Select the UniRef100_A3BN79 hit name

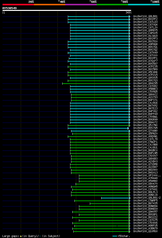pos(145,228)
